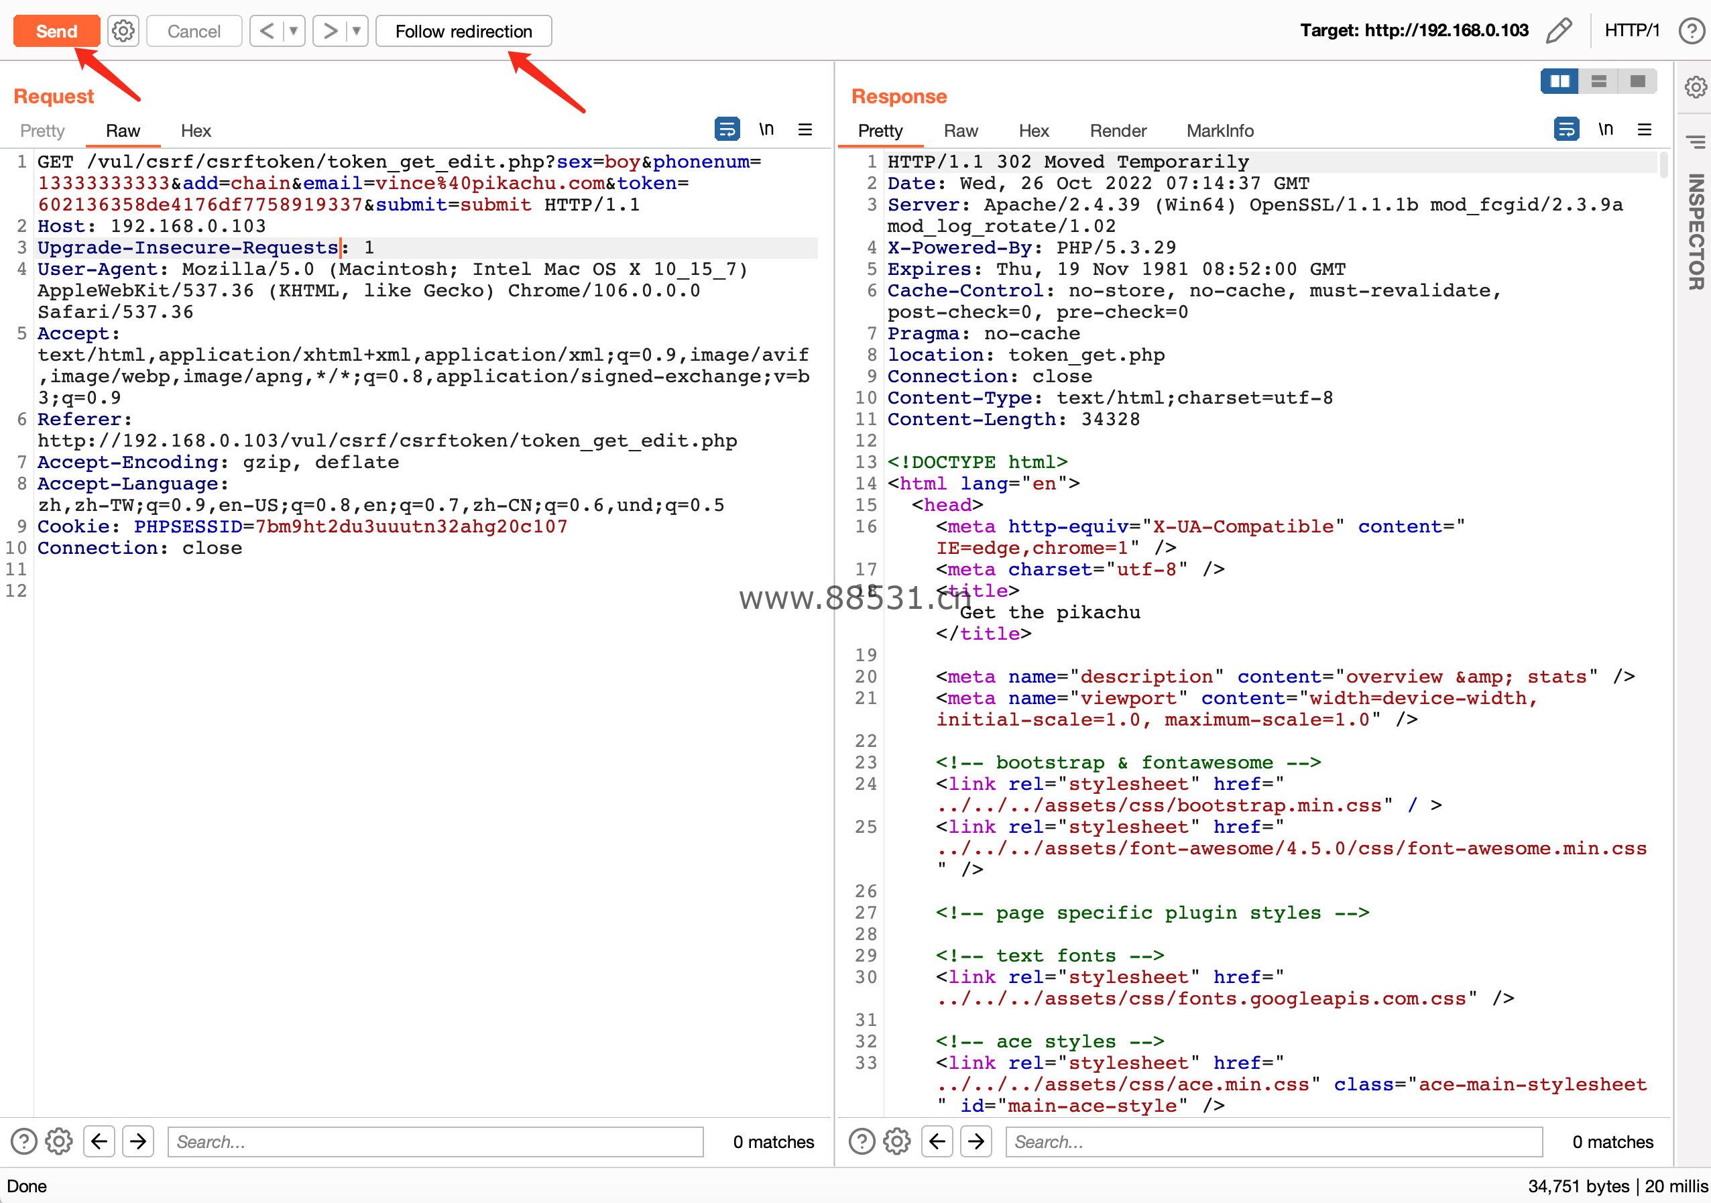Open help icon in top toolbar
This screenshot has height=1203, width=1711.
coord(1692,31)
